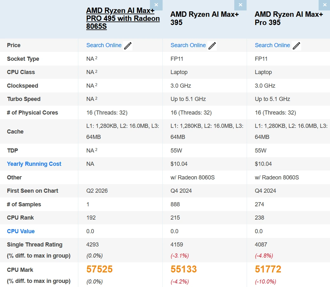The height and width of the screenshot is (287, 330).
Task: Click the (-4.2%) CPU Mark difference
Action: point(180,282)
